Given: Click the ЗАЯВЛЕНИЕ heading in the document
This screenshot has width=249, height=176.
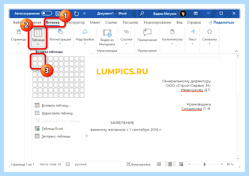Looking at the screenshot, I should [122, 123].
